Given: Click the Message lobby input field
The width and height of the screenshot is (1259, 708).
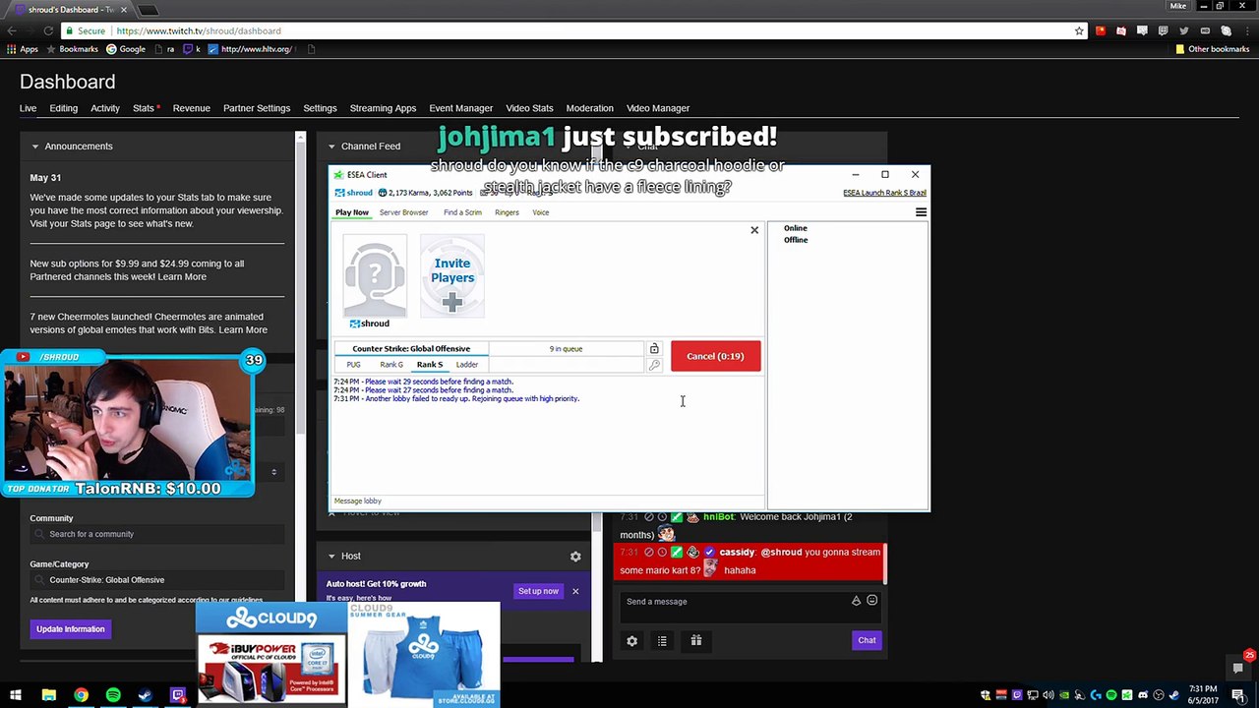Looking at the screenshot, I should [x=548, y=501].
